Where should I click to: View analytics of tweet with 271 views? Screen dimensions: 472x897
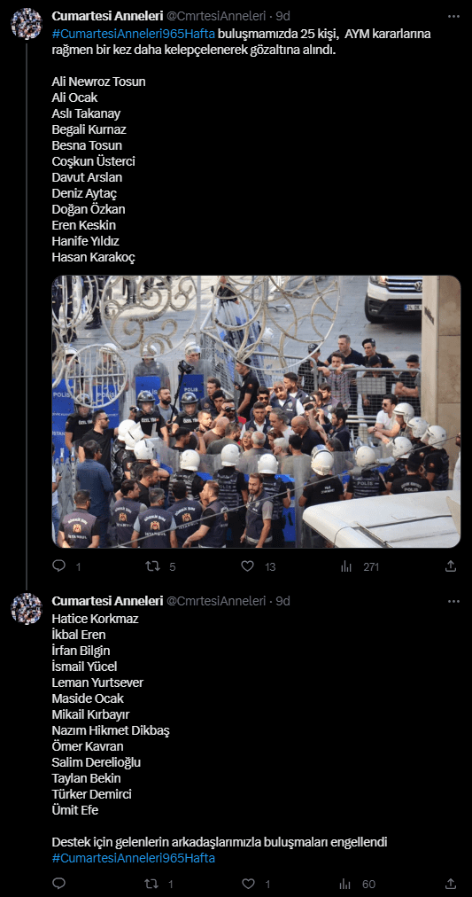(x=346, y=566)
